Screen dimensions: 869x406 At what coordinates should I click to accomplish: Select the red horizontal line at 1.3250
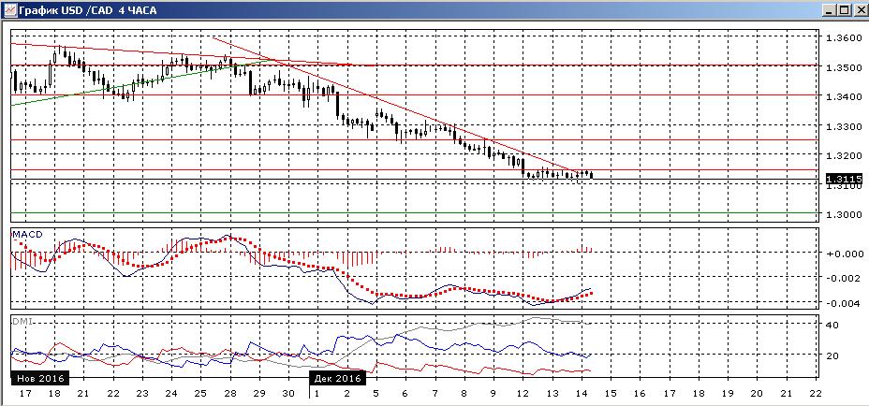point(415,139)
